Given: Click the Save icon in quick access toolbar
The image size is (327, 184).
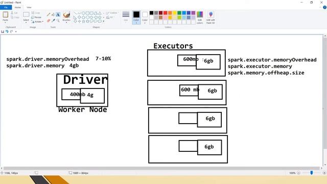Looking at the screenshot, I should pyautogui.click(x=3, y=32).
